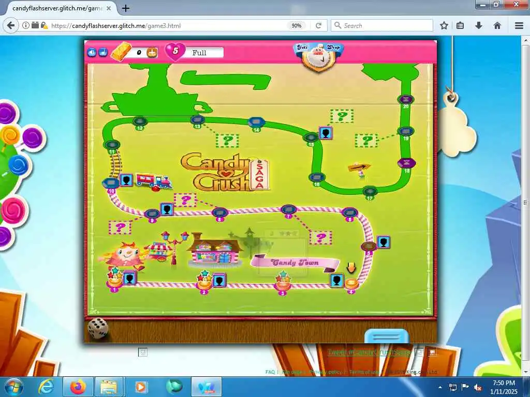The image size is (530, 397).
Task: Start current level 4 node
Action: pyautogui.click(x=351, y=284)
